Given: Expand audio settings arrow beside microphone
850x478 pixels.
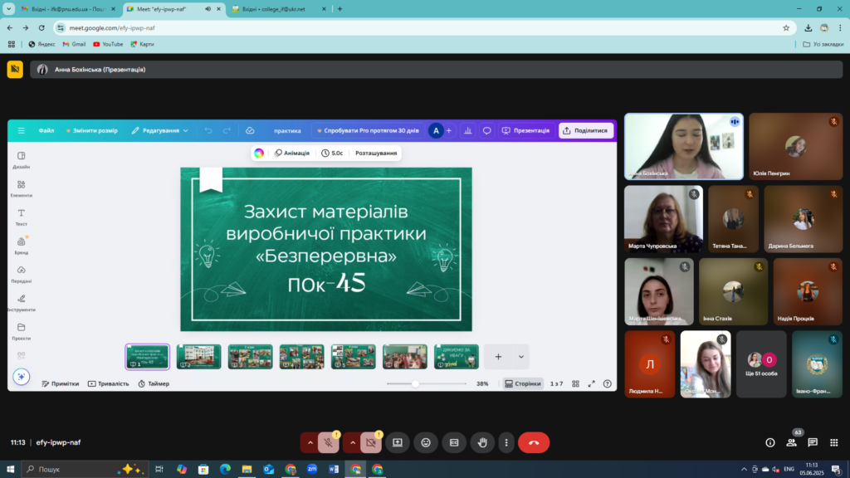Looking at the screenshot, I should tap(310, 442).
